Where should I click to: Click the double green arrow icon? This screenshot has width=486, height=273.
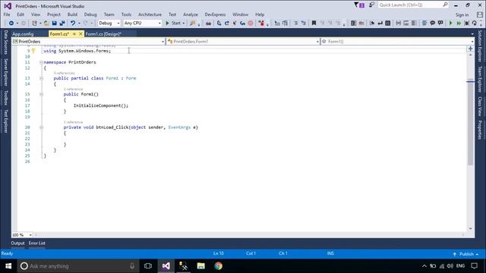459,24
